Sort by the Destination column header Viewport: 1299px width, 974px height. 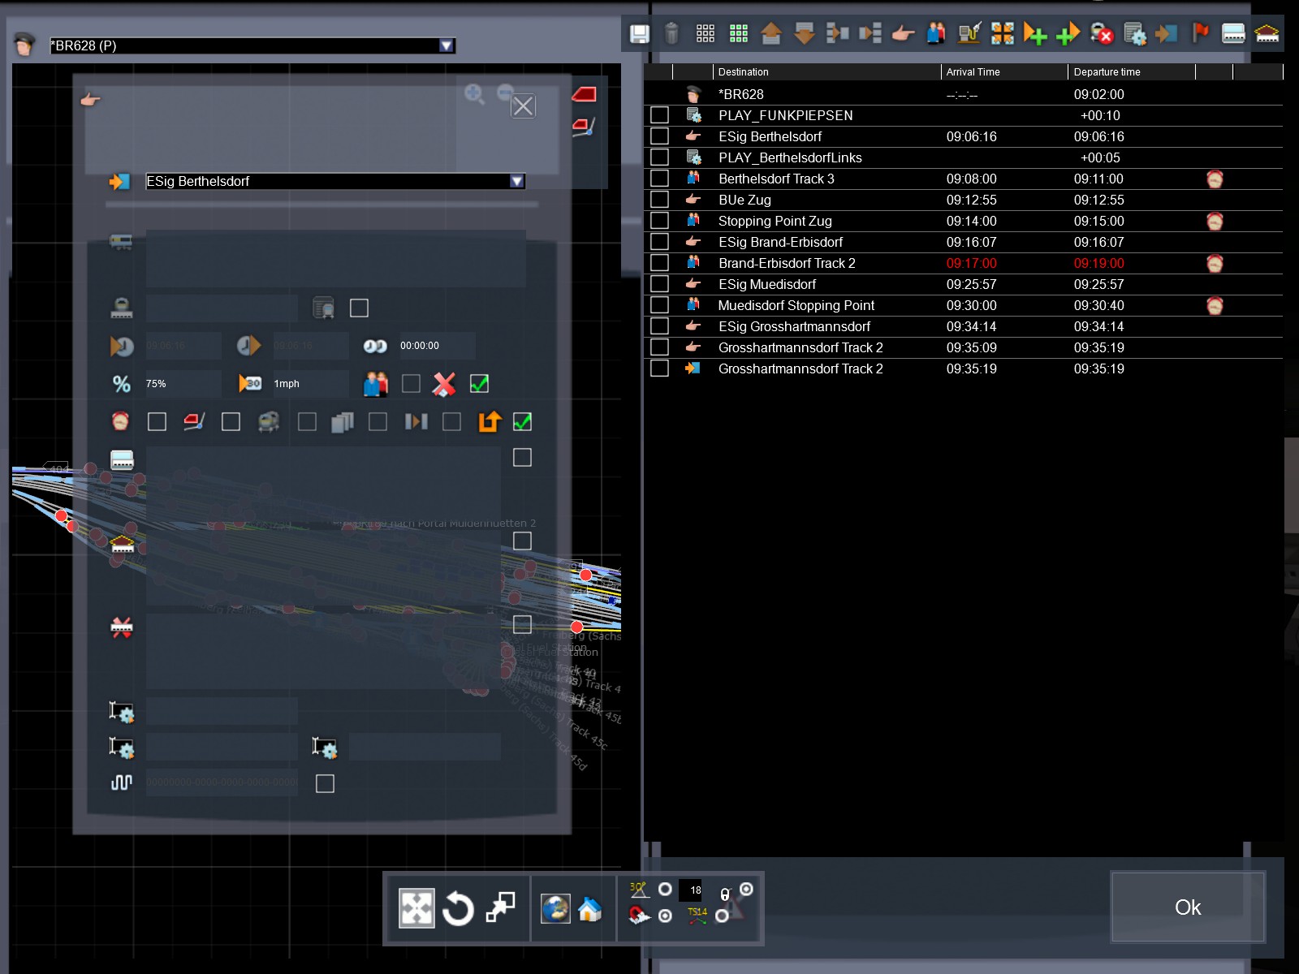[x=826, y=72]
